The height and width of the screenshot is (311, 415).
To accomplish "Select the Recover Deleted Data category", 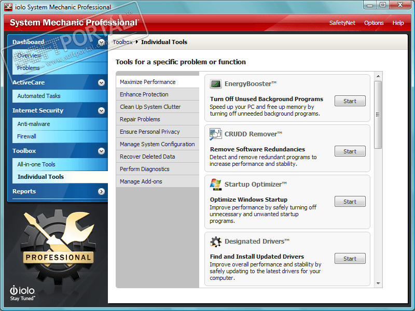I will tap(158, 157).
